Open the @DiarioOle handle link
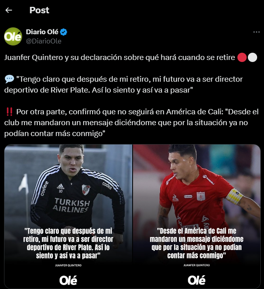Viewport: 264px width, 289px height. pyautogui.click(x=44, y=41)
